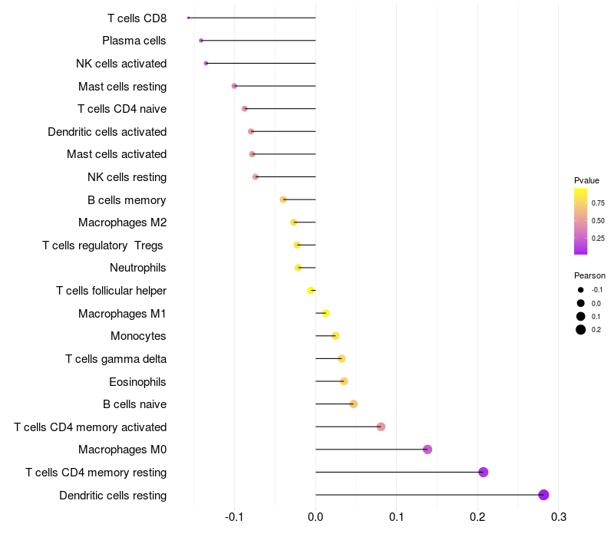Click the 0.1 Pearson legend circle
The image size is (614, 537).
pyautogui.click(x=581, y=316)
